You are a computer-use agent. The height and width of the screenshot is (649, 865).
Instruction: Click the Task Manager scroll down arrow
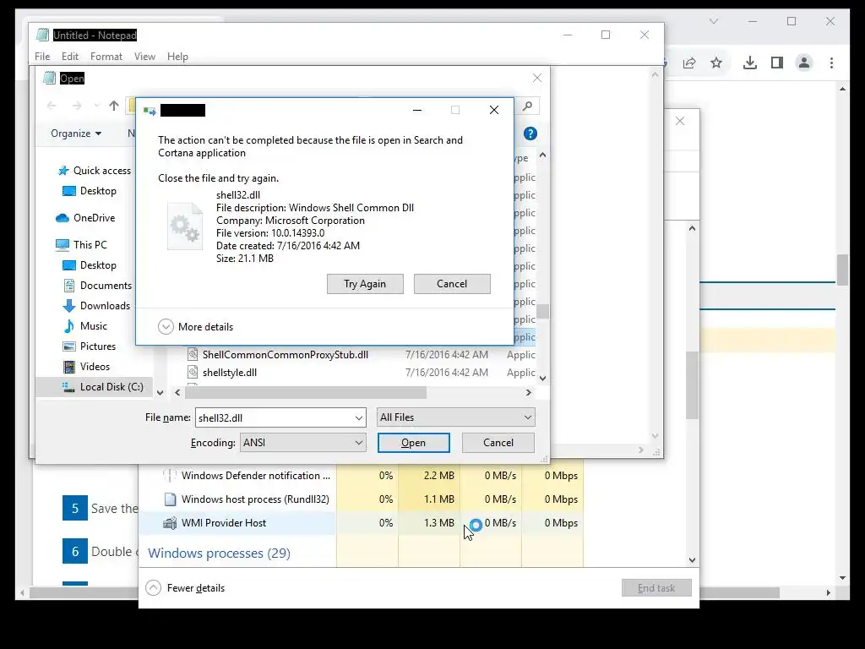(693, 560)
